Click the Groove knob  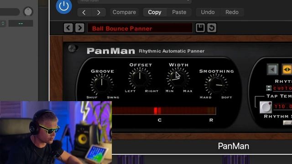pos(102,84)
